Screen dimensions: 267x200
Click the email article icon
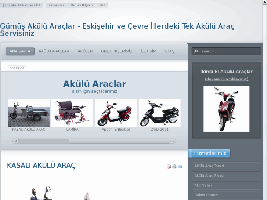[x=180, y=167]
